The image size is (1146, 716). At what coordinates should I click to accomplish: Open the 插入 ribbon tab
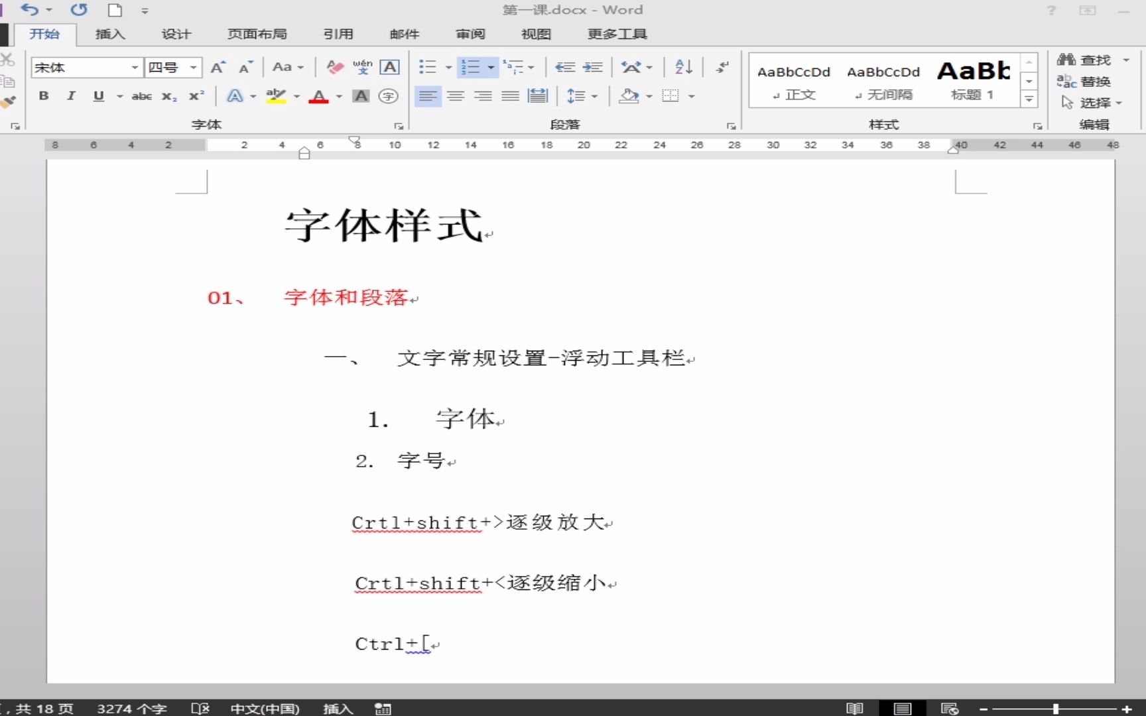point(110,34)
